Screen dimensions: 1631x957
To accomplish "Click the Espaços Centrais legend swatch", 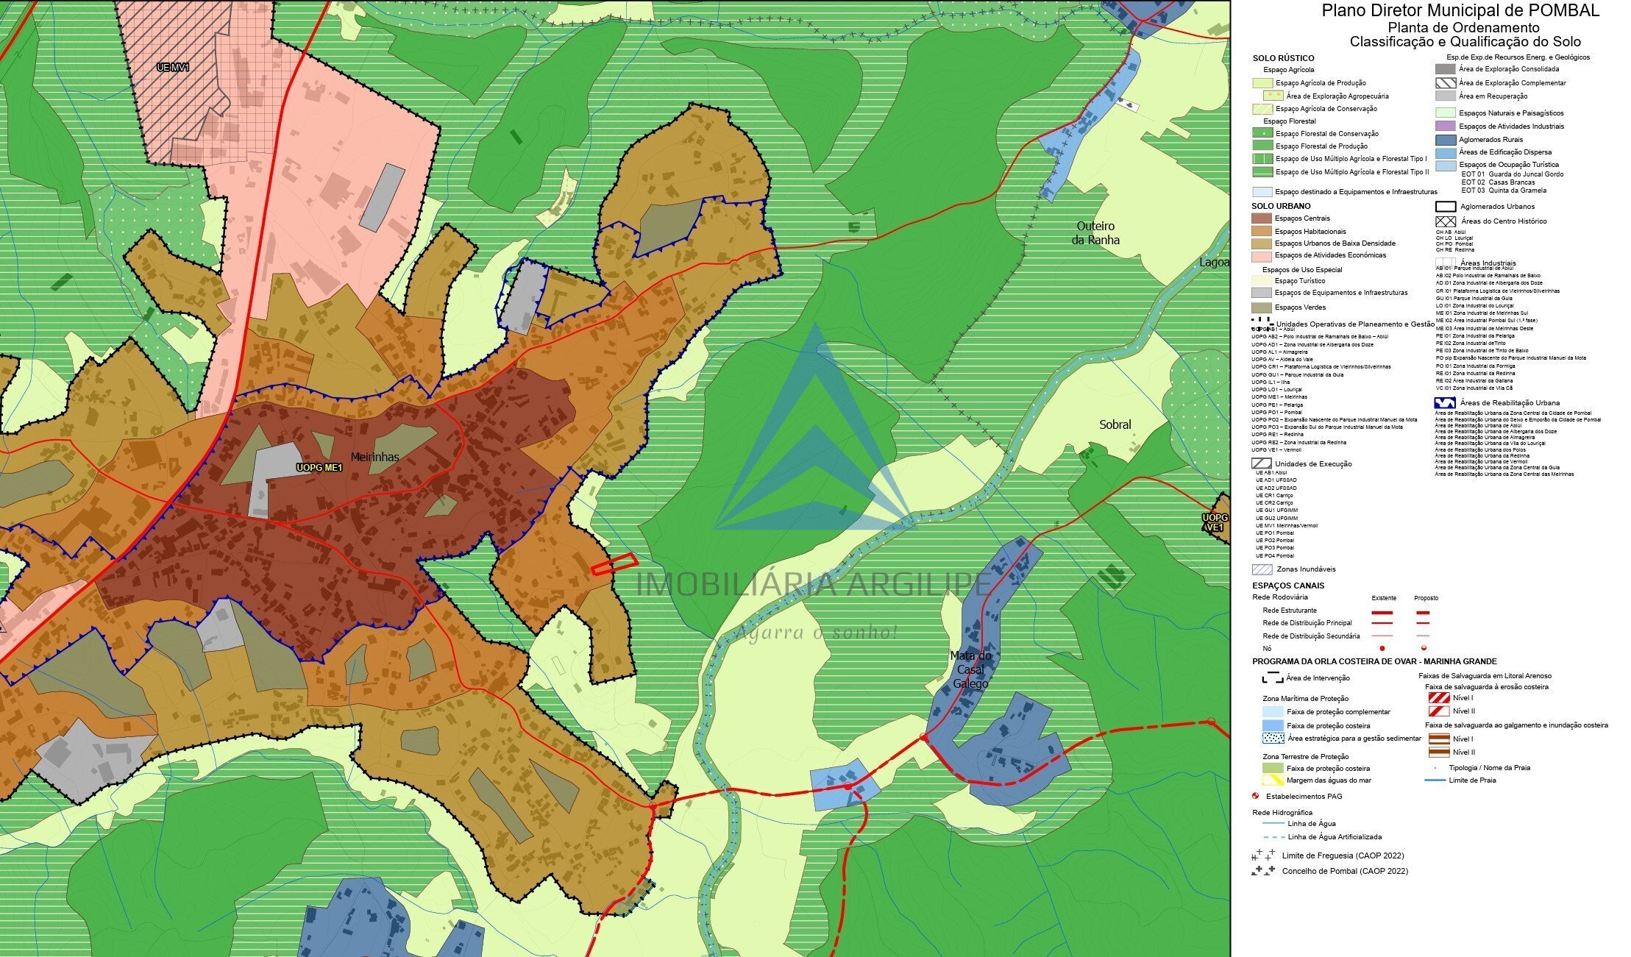I will (1262, 218).
